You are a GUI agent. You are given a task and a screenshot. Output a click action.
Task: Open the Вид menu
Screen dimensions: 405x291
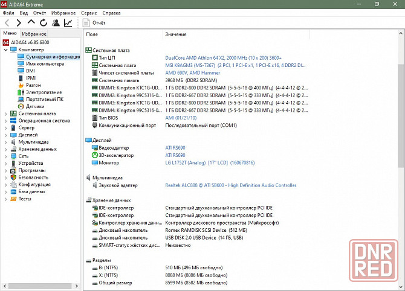coord(24,13)
